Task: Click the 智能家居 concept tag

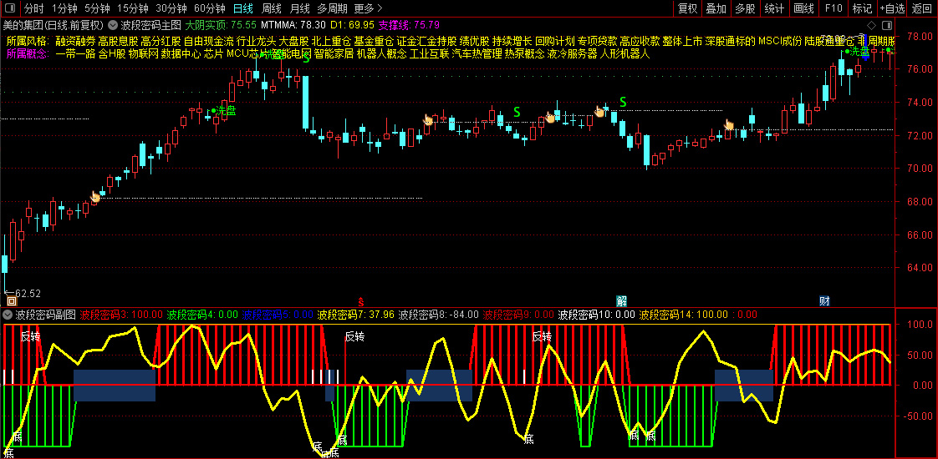Action: click(x=334, y=53)
